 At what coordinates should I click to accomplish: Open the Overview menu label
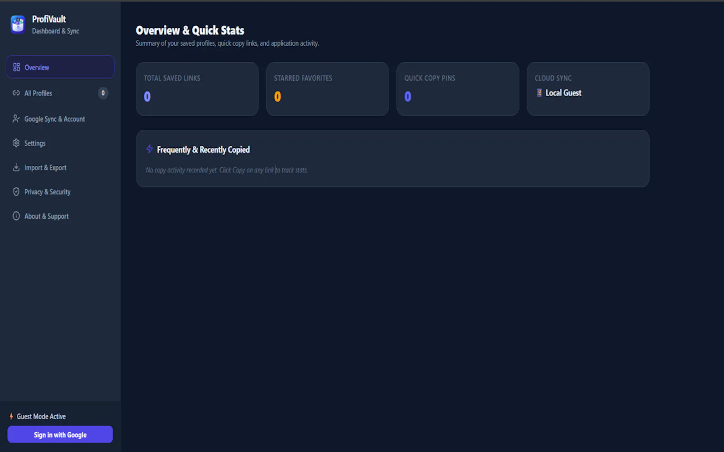37,67
